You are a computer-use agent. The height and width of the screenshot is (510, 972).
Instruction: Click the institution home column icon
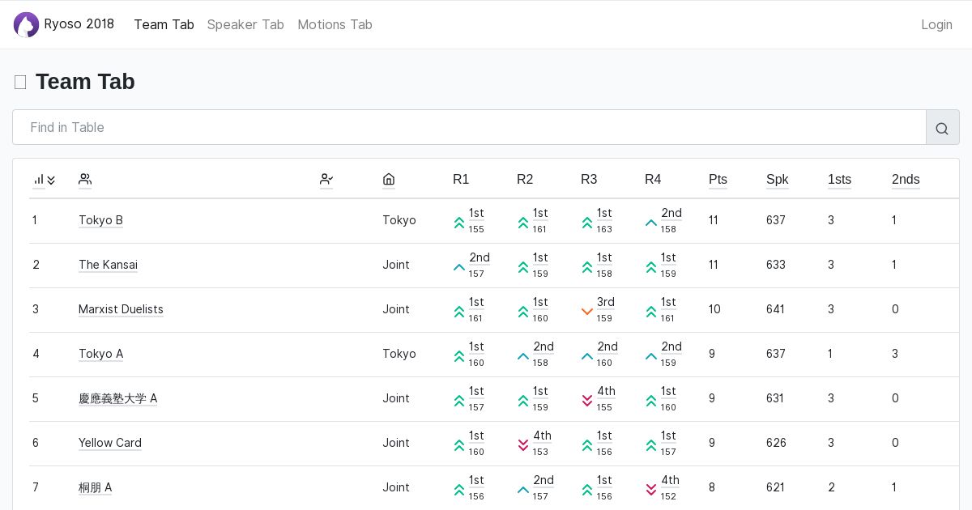tap(389, 180)
